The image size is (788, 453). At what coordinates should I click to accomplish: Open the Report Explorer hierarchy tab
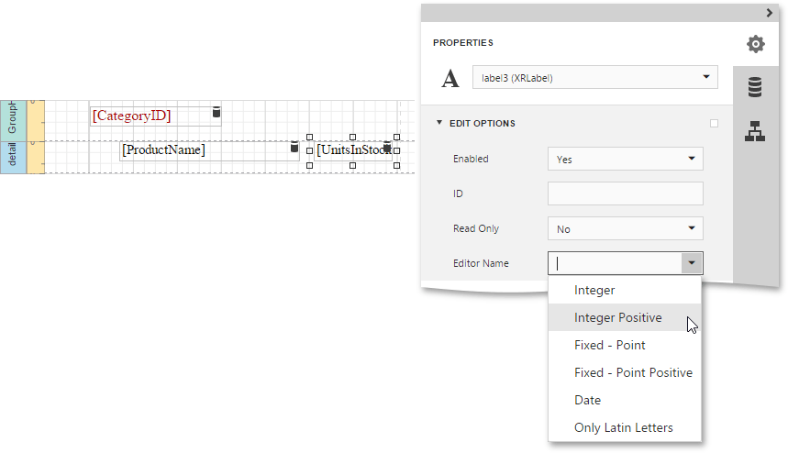[755, 131]
